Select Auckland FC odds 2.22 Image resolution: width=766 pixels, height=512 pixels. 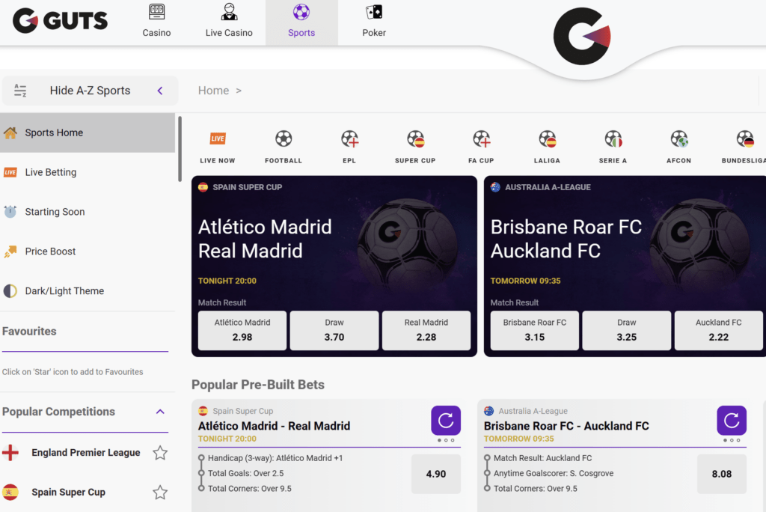click(x=718, y=330)
